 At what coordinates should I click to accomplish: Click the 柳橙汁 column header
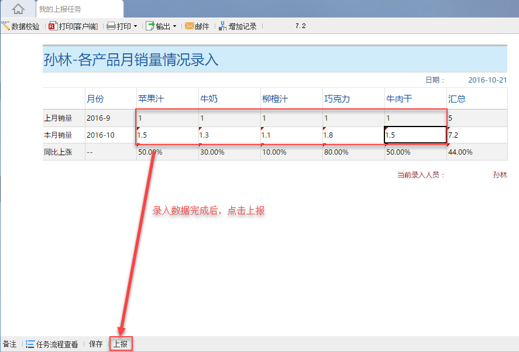291,98
